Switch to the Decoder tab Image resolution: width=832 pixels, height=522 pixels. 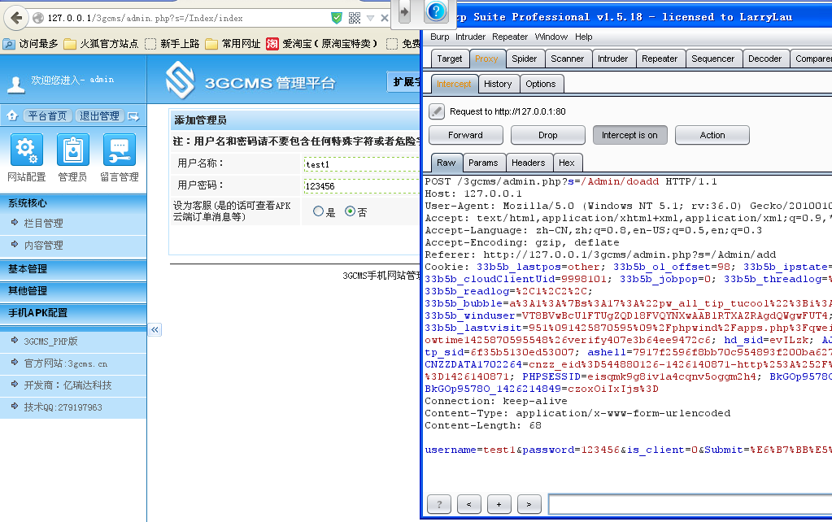pos(764,59)
